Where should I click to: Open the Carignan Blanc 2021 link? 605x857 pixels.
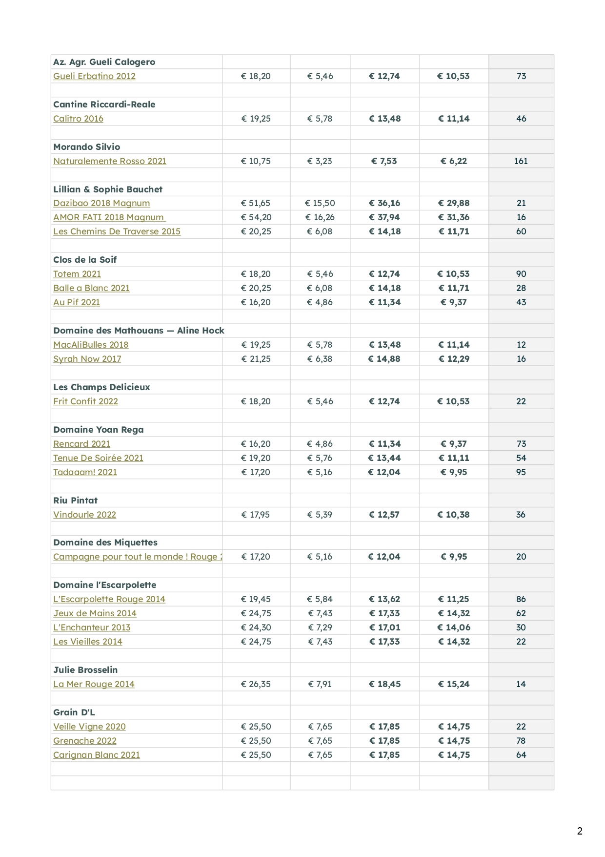pos(97,755)
